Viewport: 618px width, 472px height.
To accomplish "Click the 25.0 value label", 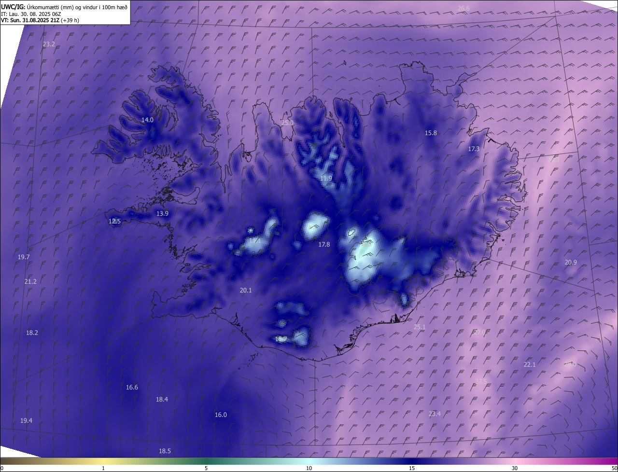I will tap(287, 123).
